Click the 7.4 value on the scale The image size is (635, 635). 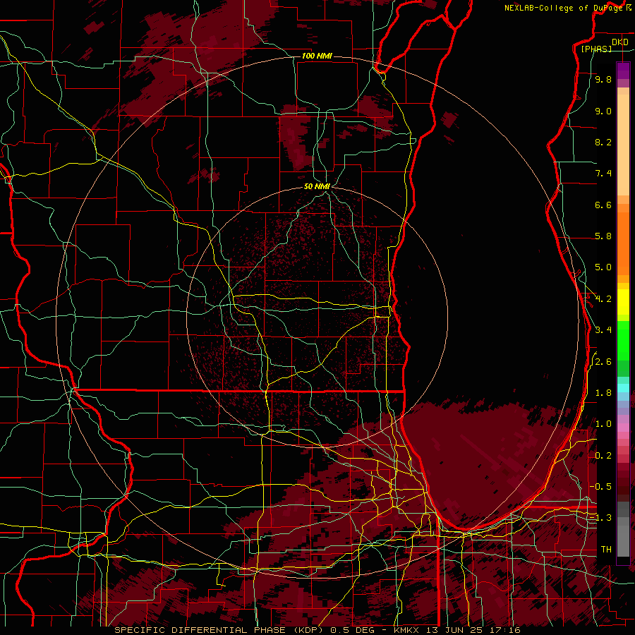click(603, 174)
